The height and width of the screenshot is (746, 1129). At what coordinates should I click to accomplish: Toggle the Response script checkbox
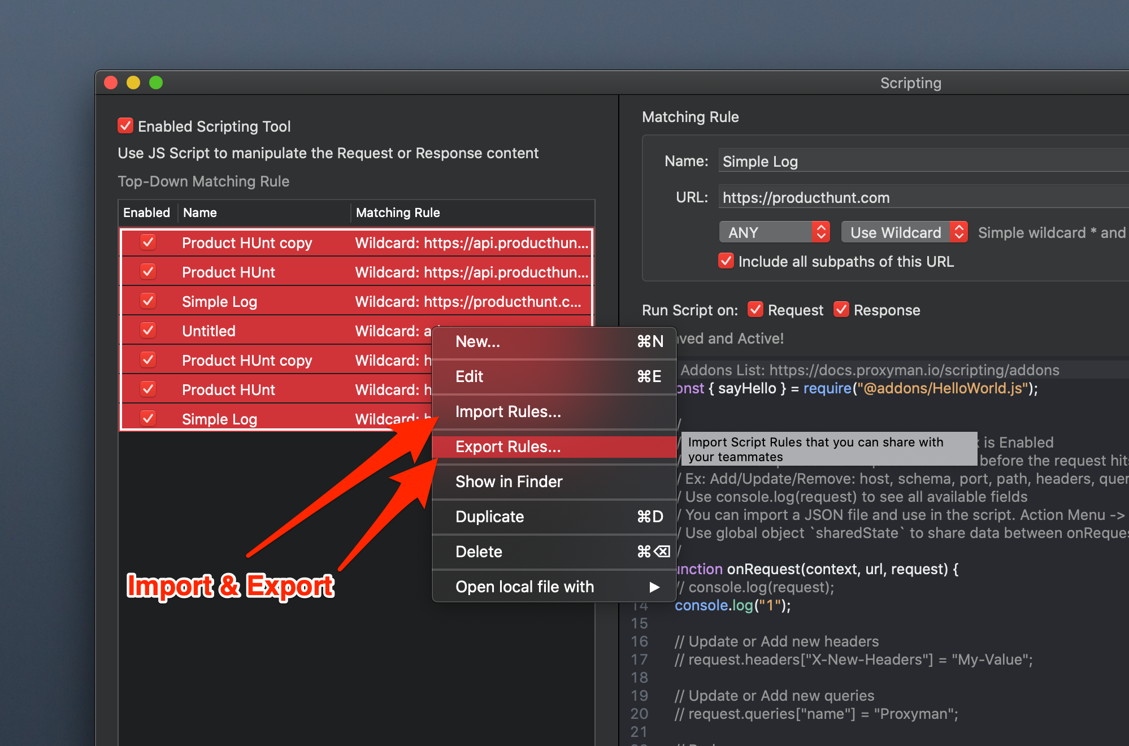841,310
